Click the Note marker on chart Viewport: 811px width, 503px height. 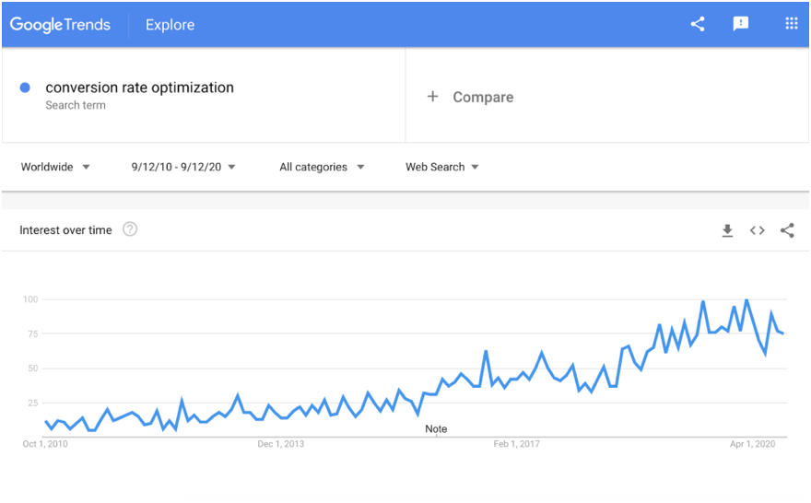pyautogui.click(x=436, y=429)
